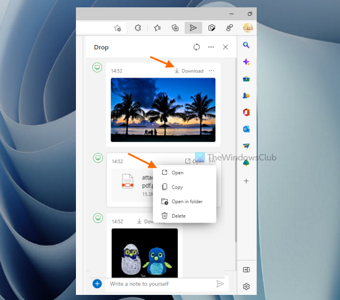Click the blue plus attach button

97,284
